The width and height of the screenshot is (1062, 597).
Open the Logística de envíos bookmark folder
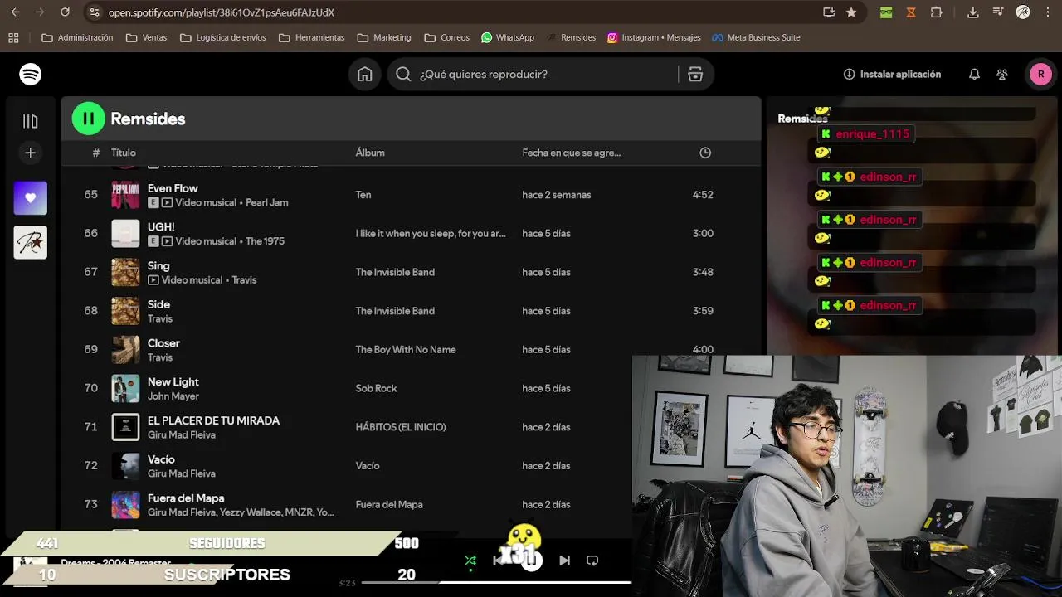223,37
